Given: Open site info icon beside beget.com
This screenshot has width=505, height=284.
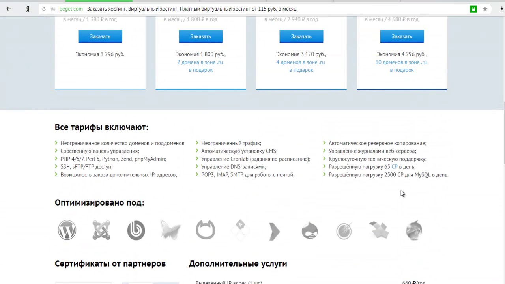Looking at the screenshot, I should point(53,9).
